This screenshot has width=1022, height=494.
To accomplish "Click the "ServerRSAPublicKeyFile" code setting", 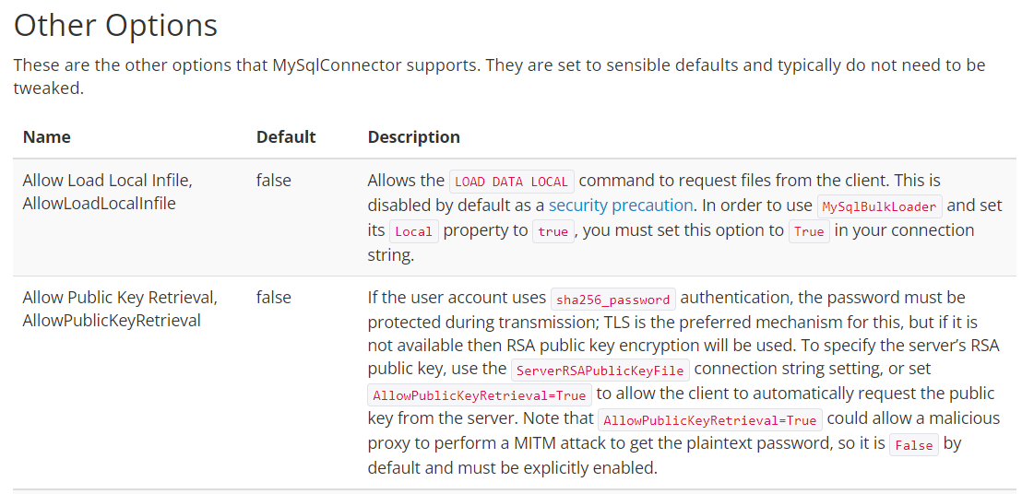I will click(600, 370).
